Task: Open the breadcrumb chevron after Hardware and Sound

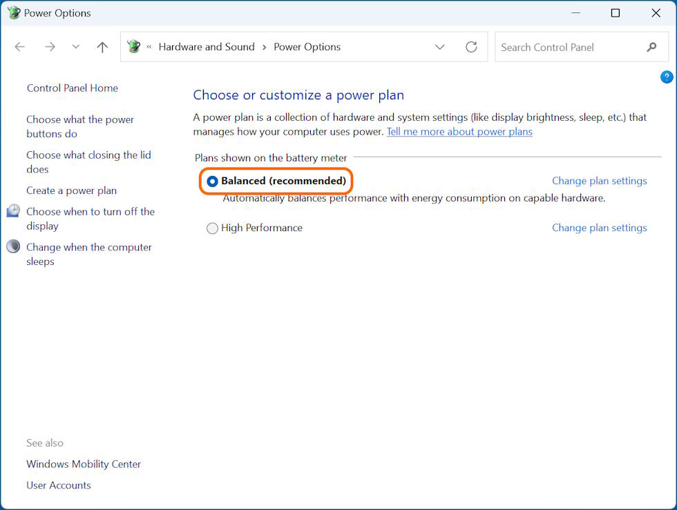Action: 264,47
